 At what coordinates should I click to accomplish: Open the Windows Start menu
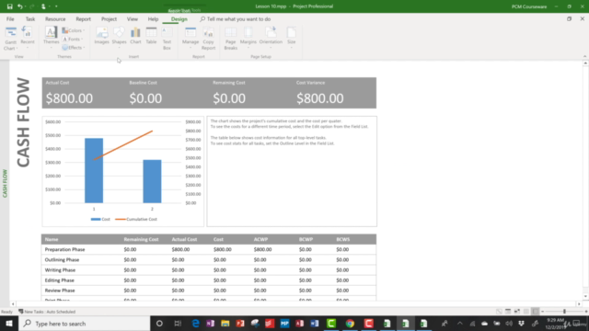tap(9, 324)
